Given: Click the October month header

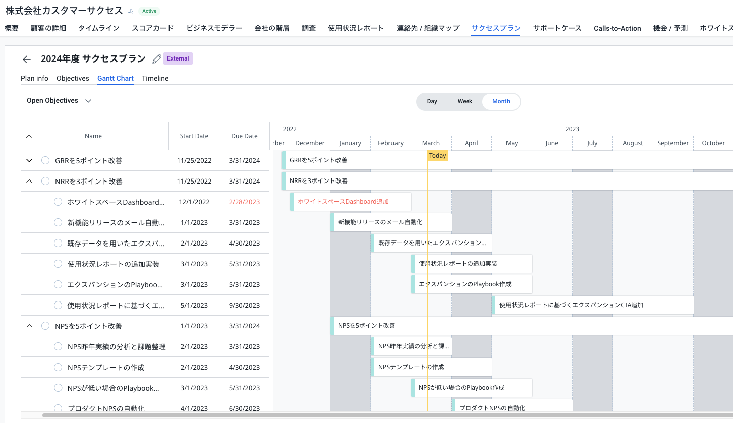Looking at the screenshot, I should 713,143.
